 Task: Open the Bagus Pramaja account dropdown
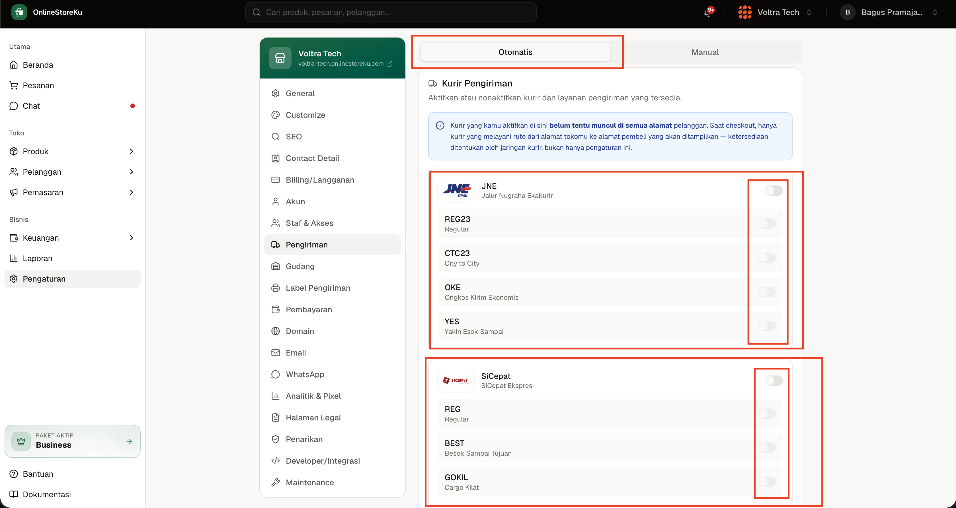coord(890,12)
